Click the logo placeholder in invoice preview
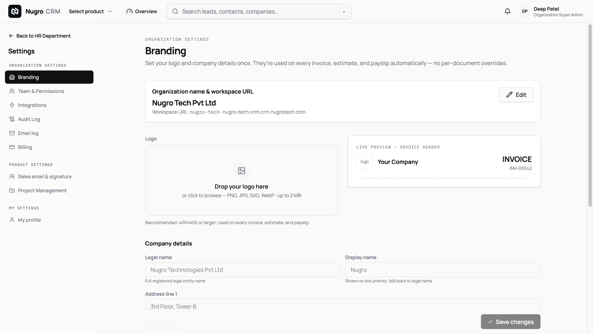Image resolution: width=593 pixels, height=334 pixels. coord(364,162)
